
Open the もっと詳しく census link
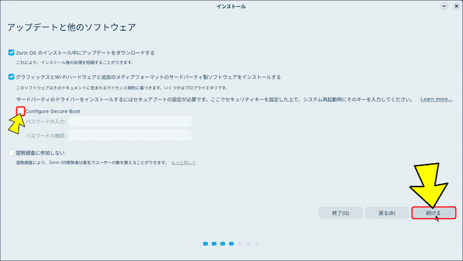tap(183, 163)
